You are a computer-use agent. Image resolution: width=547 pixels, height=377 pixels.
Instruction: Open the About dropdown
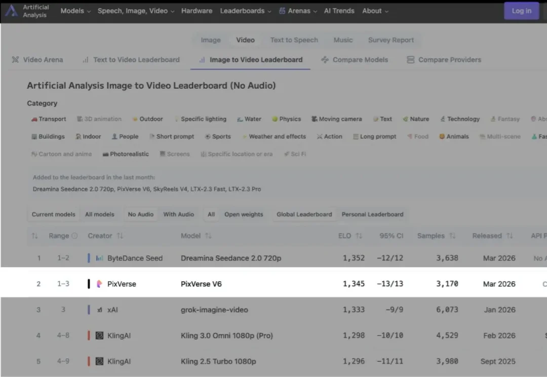pyautogui.click(x=375, y=11)
